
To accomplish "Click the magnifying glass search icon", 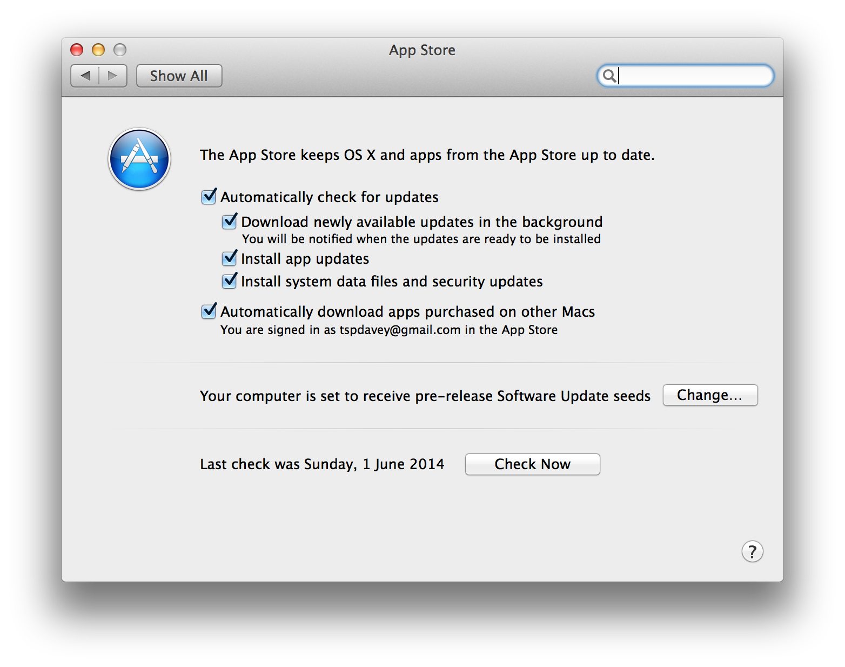I will point(609,76).
